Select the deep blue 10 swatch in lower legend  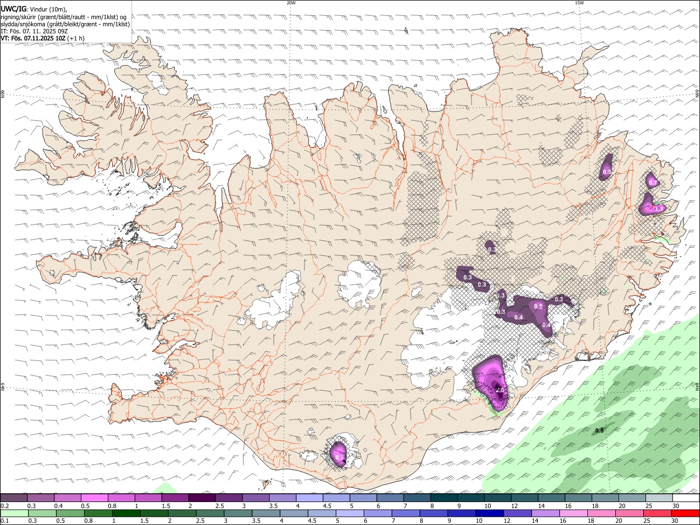(x=489, y=514)
